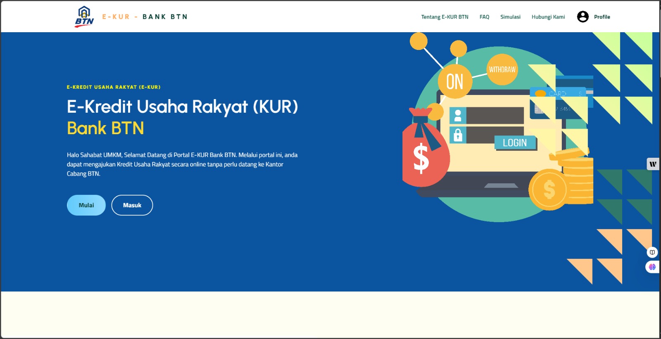Viewport: 661px width, 339px height.
Task: Click the Halo Sahabat UMKM paragraph
Action: [x=182, y=164]
